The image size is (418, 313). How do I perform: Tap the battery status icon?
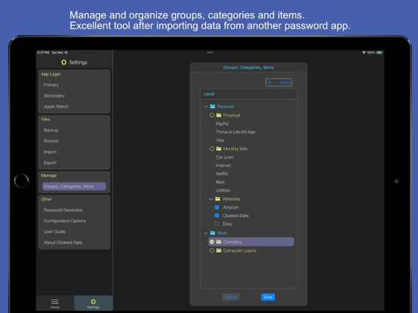(x=379, y=53)
